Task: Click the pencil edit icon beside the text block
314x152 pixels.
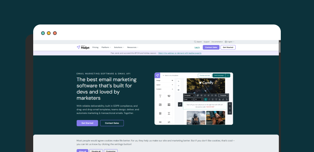Action: (x=180, y=104)
